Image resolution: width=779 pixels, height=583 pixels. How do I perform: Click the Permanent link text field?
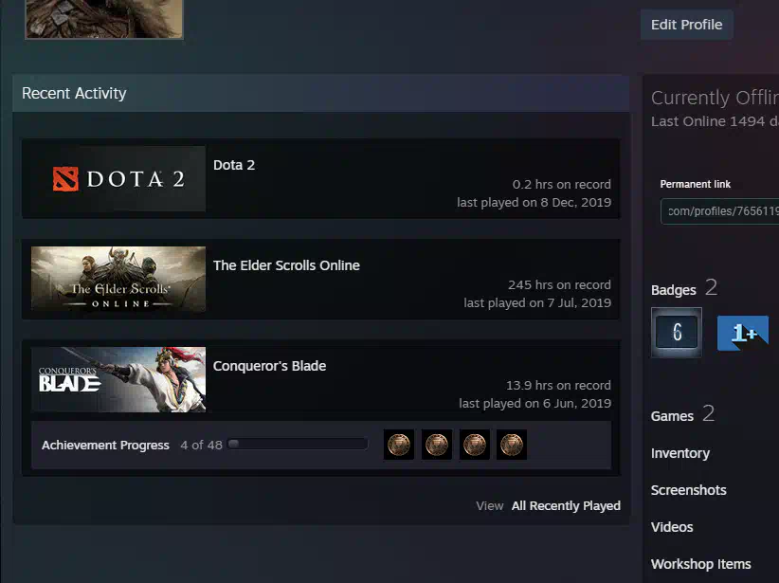(x=720, y=211)
